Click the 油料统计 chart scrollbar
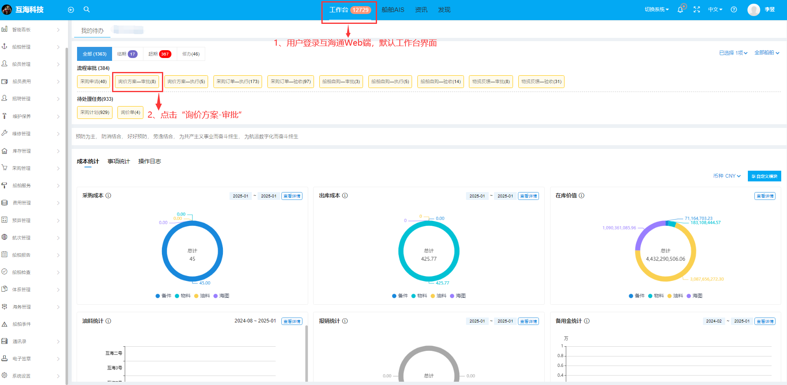This screenshot has height=385, width=787. point(306,353)
